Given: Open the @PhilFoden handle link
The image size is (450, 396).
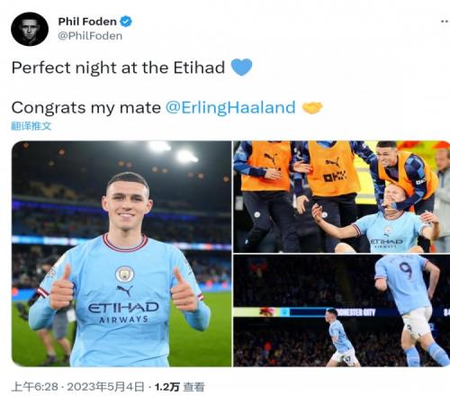Looking at the screenshot, I should pos(90,36).
